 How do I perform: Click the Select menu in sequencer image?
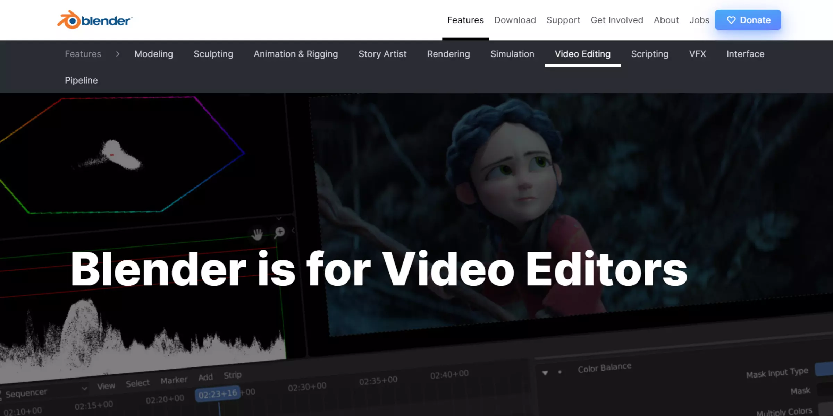pyautogui.click(x=138, y=383)
